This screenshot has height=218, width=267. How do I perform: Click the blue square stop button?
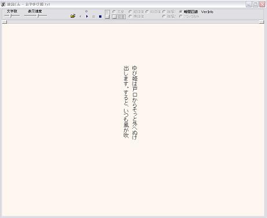[x=100, y=17]
